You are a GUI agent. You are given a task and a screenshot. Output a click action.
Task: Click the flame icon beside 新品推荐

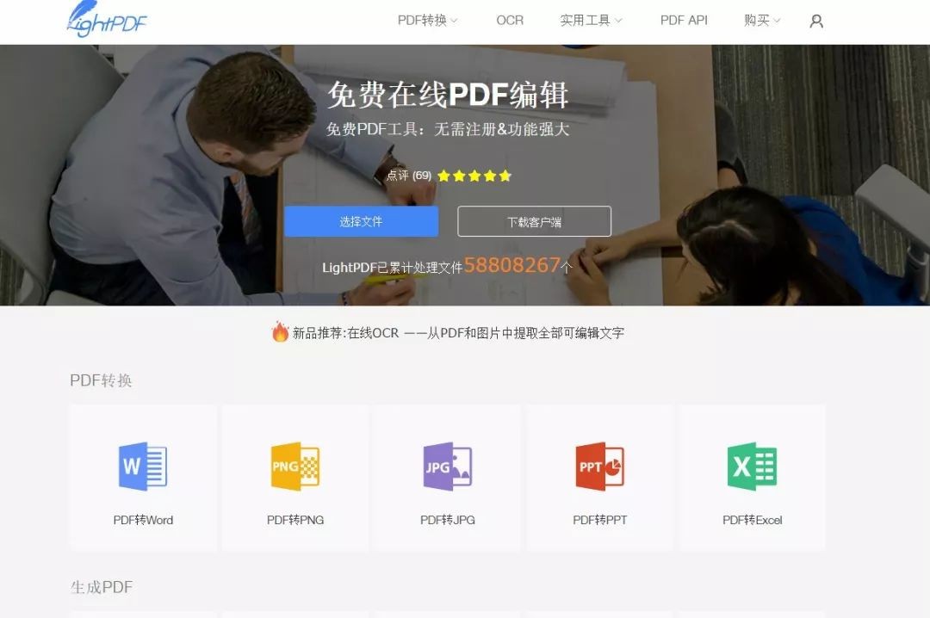pos(280,332)
